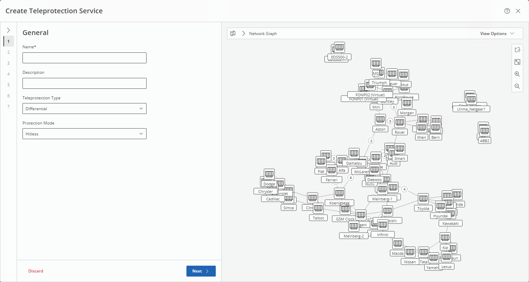Go to wizard step 5

(x=9, y=85)
